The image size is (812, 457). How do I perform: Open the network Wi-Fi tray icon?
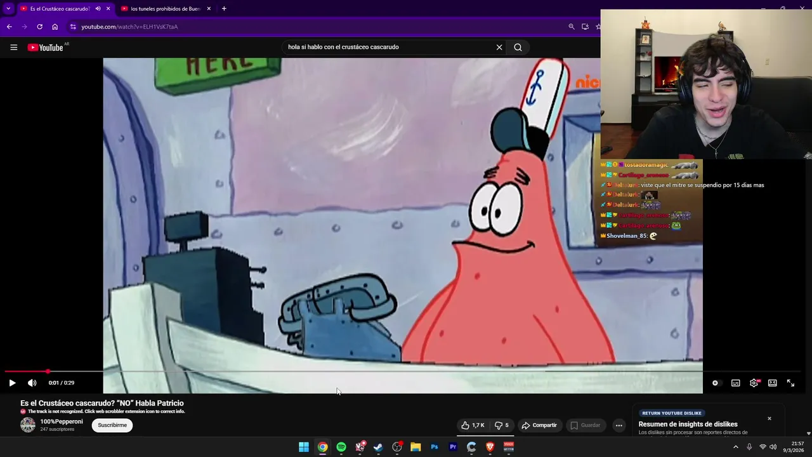[763, 447]
